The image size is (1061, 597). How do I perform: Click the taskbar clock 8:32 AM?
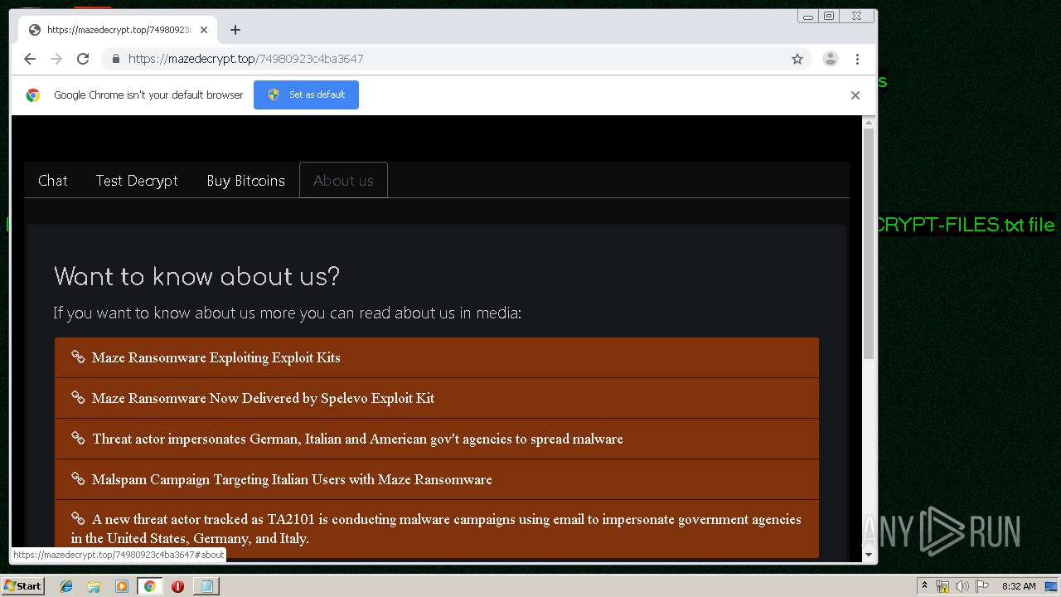[1019, 586]
